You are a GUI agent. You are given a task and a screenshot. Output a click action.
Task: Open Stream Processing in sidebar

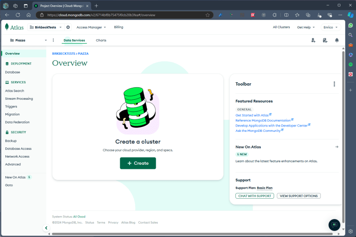(x=19, y=98)
